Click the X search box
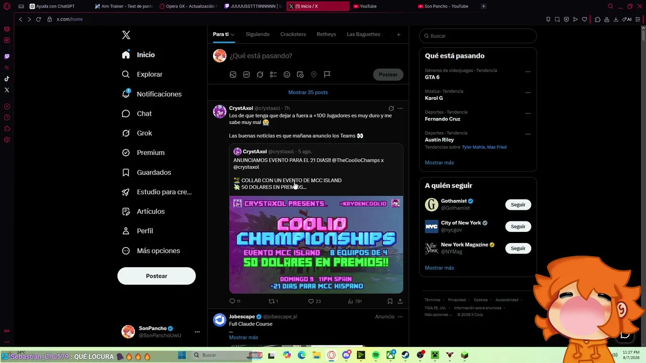 coord(478,36)
